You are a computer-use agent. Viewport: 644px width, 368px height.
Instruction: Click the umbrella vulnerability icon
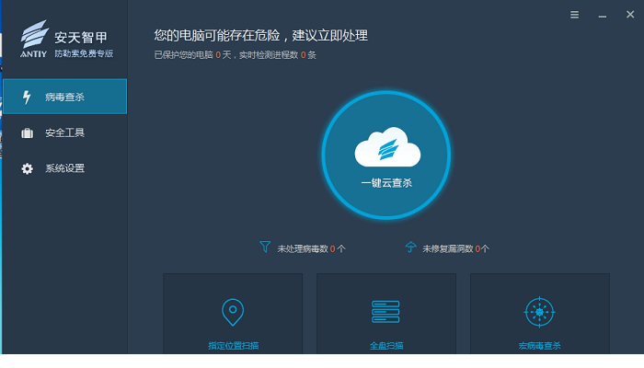[410, 247]
